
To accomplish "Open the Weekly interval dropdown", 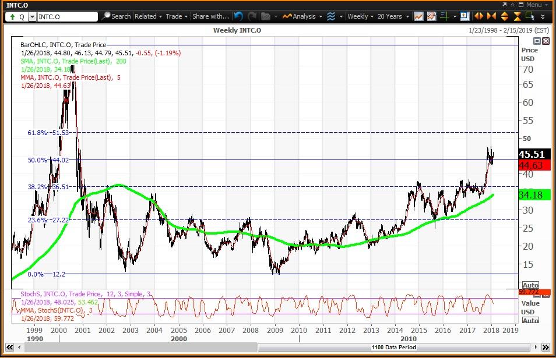I will coord(360,16).
